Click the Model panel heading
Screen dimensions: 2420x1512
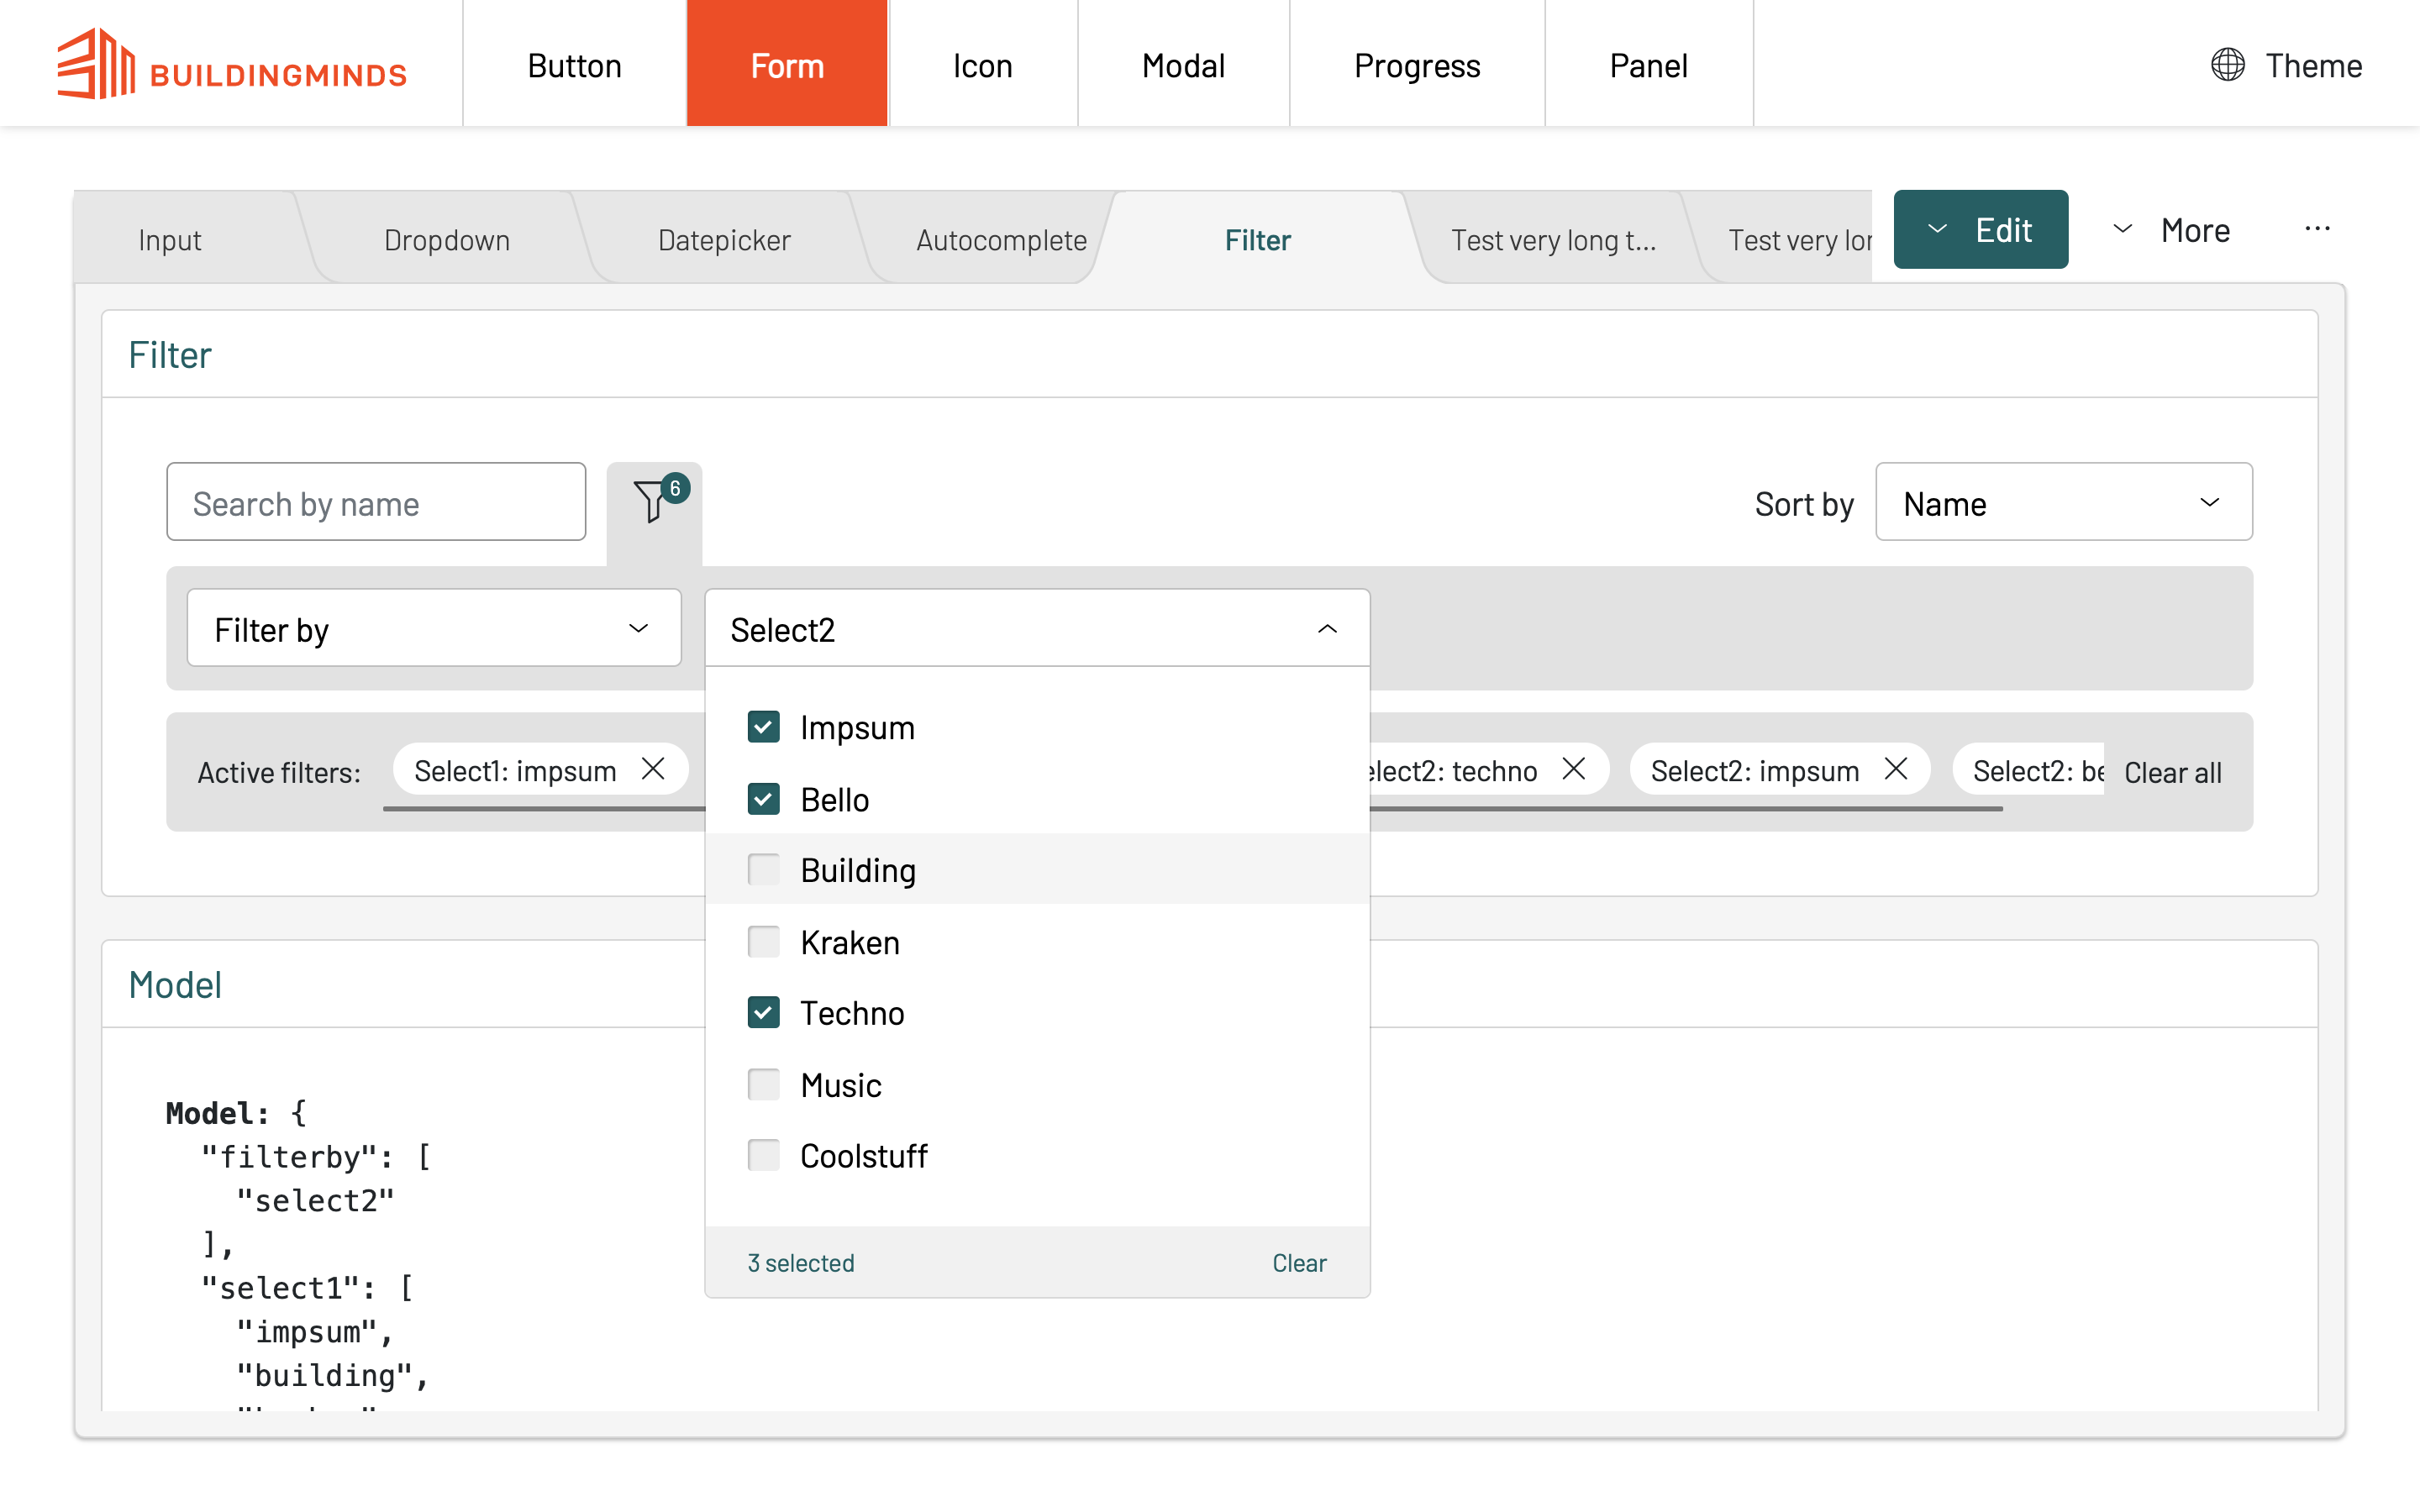click(x=175, y=985)
